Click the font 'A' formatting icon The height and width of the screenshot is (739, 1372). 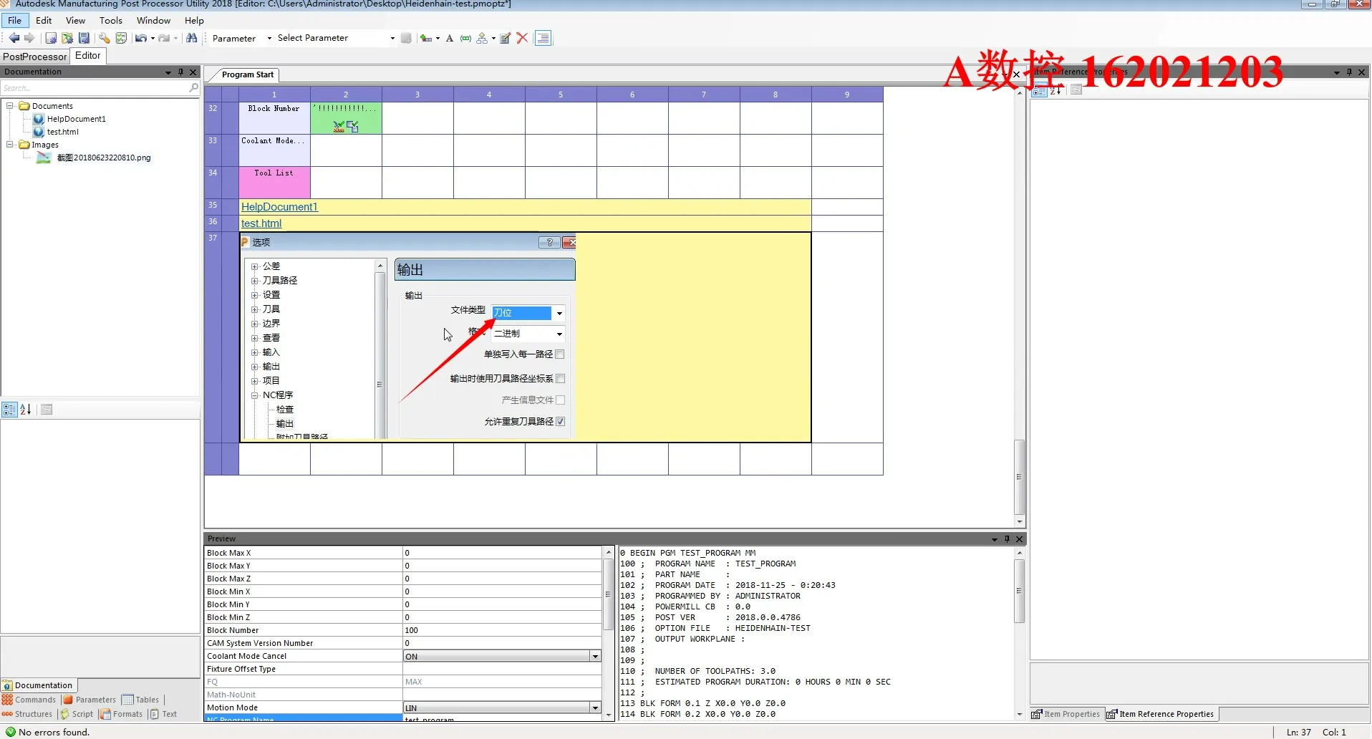coord(450,39)
